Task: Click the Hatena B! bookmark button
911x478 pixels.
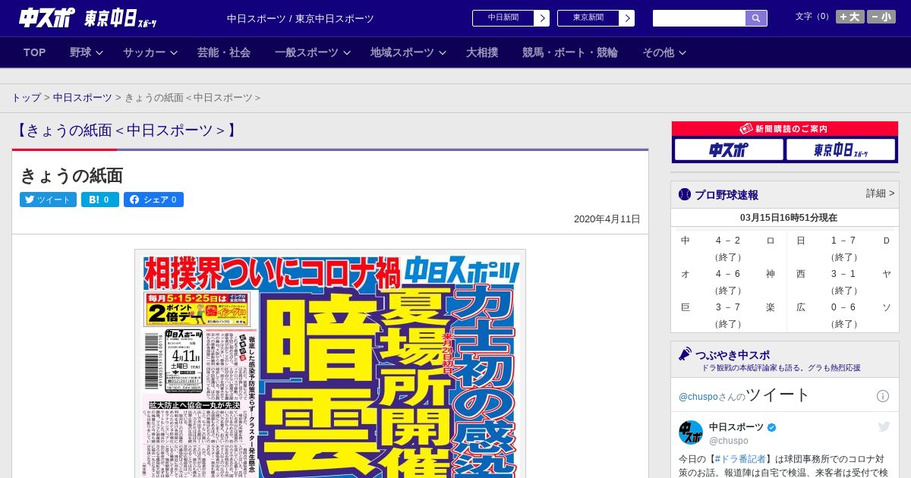Action: (100, 200)
